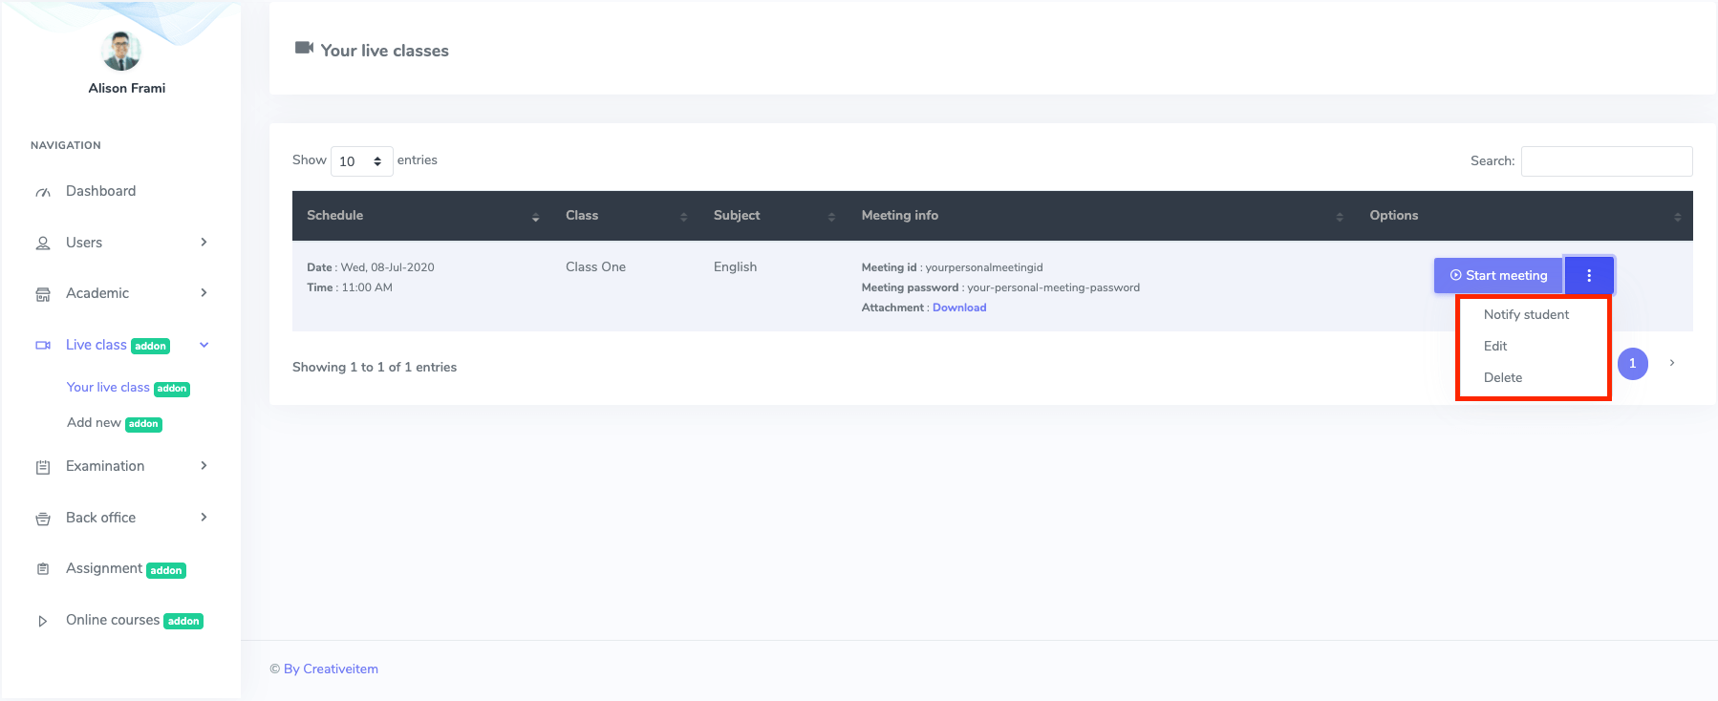Choose Delete in the options menu
The height and width of the screenshot is (701, 1718).
(x=1503, y=377)
